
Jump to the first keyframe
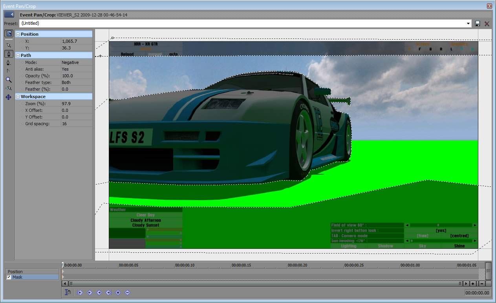(x=80, y=292)
